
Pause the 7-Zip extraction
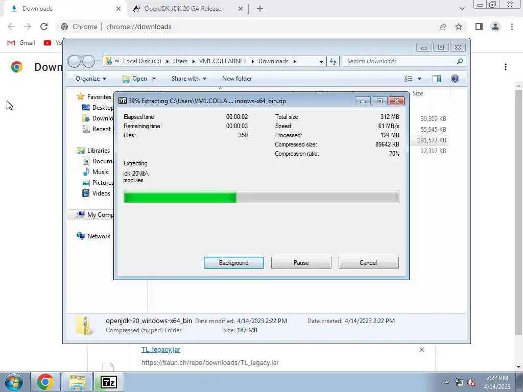click(301, 263)
